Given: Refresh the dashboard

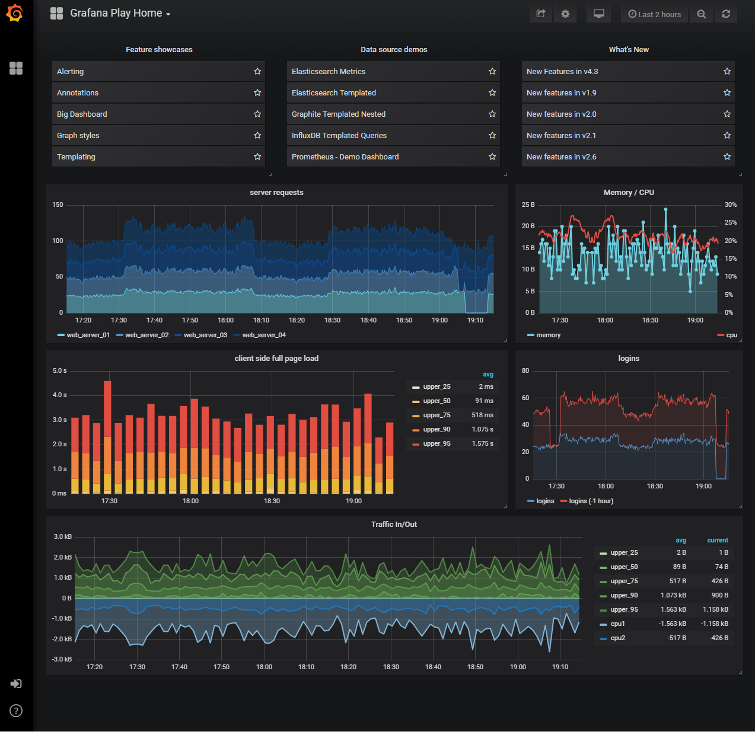Looking at the screenshot, I should click(726, 14).
